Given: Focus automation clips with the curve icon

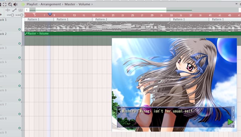Looking at the screenshot, I should (15, 10).
